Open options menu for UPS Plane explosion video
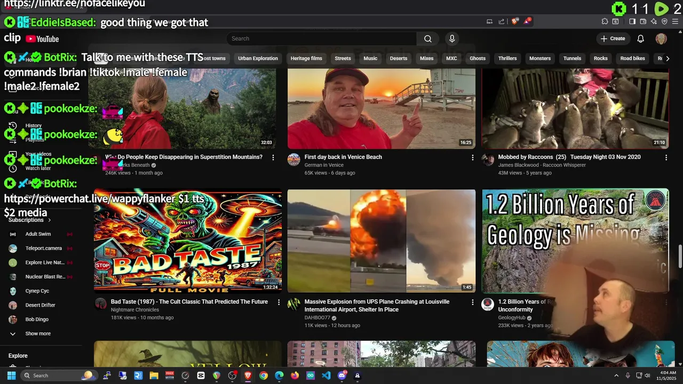This screenshot has width=683, height=384. pos(472,302)
